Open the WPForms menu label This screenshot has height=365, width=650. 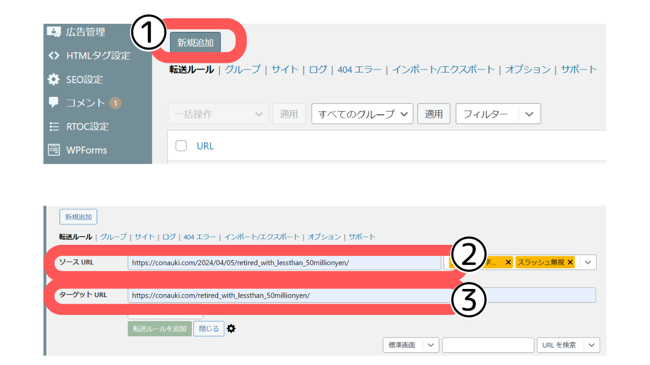pyautogui.click(x=87, y=150)
